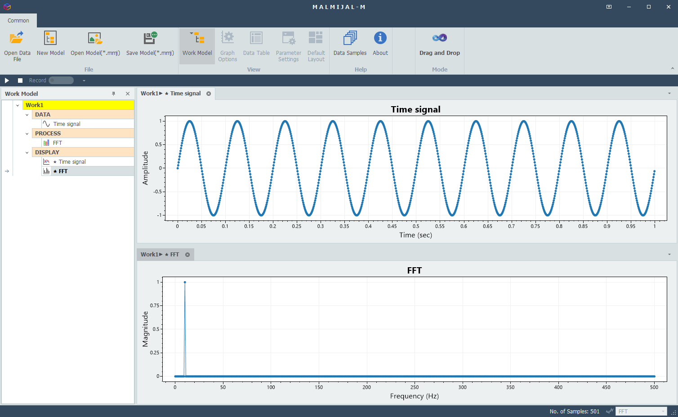Click the DATA group header
678x417 pixels.
coord(83,114)
